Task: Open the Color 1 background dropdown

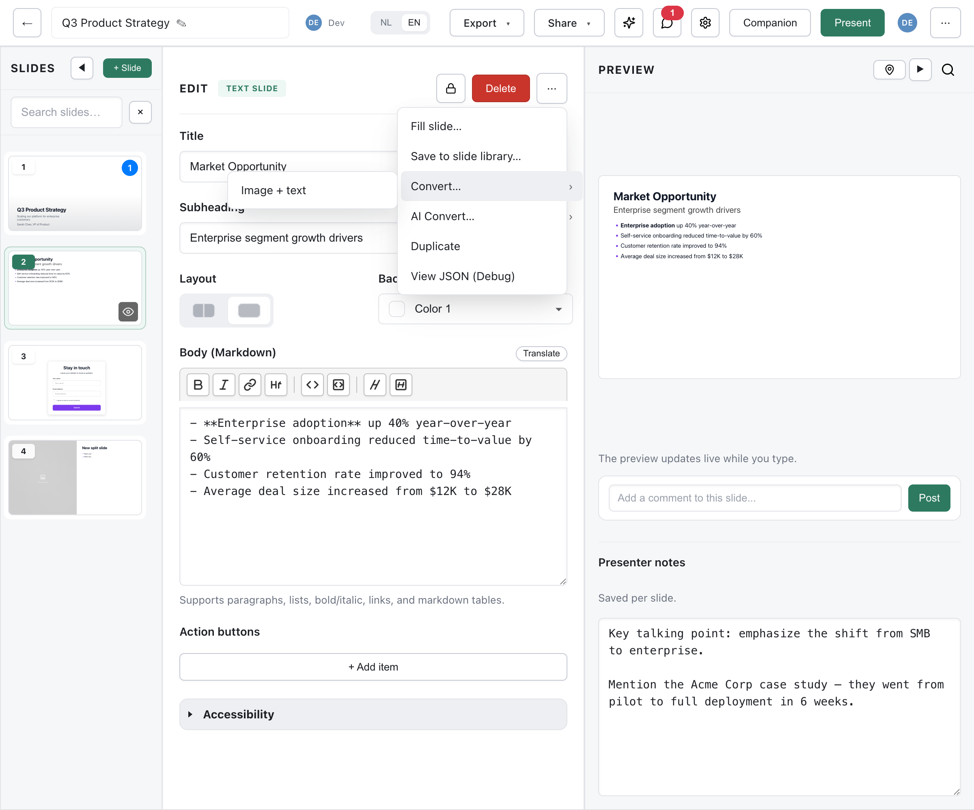Action: 475,309
